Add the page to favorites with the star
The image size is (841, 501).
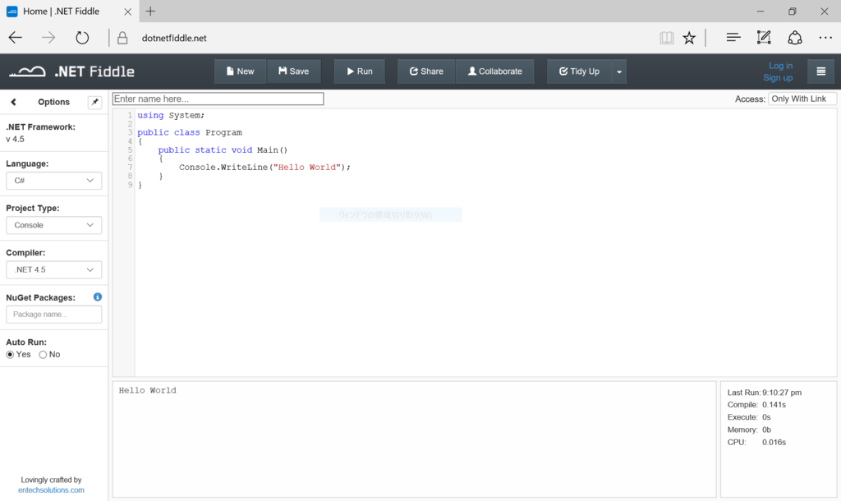pos(689,37)
